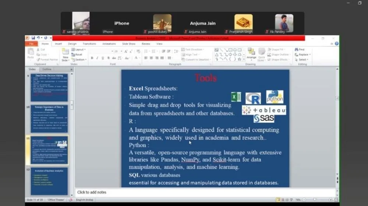Toggle Italic text formatting
Image resolution: width=368 pixels, height=206 pixels.
coord(97,58)
